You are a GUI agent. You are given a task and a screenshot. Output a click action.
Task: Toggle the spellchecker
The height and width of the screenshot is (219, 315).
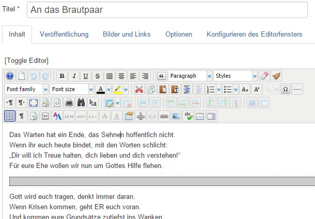[x=188, y=116]
